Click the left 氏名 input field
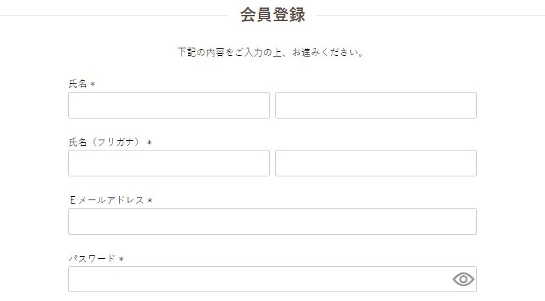 (169, 106)
